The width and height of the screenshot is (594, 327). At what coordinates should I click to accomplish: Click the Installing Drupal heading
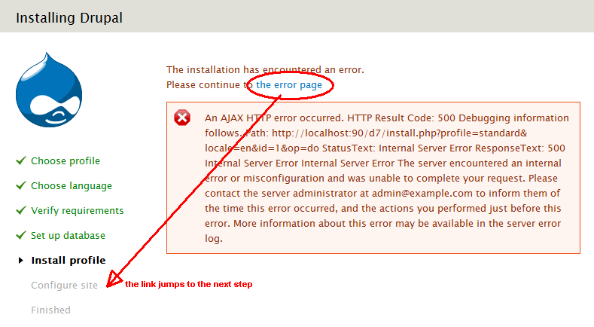(69, 18)
